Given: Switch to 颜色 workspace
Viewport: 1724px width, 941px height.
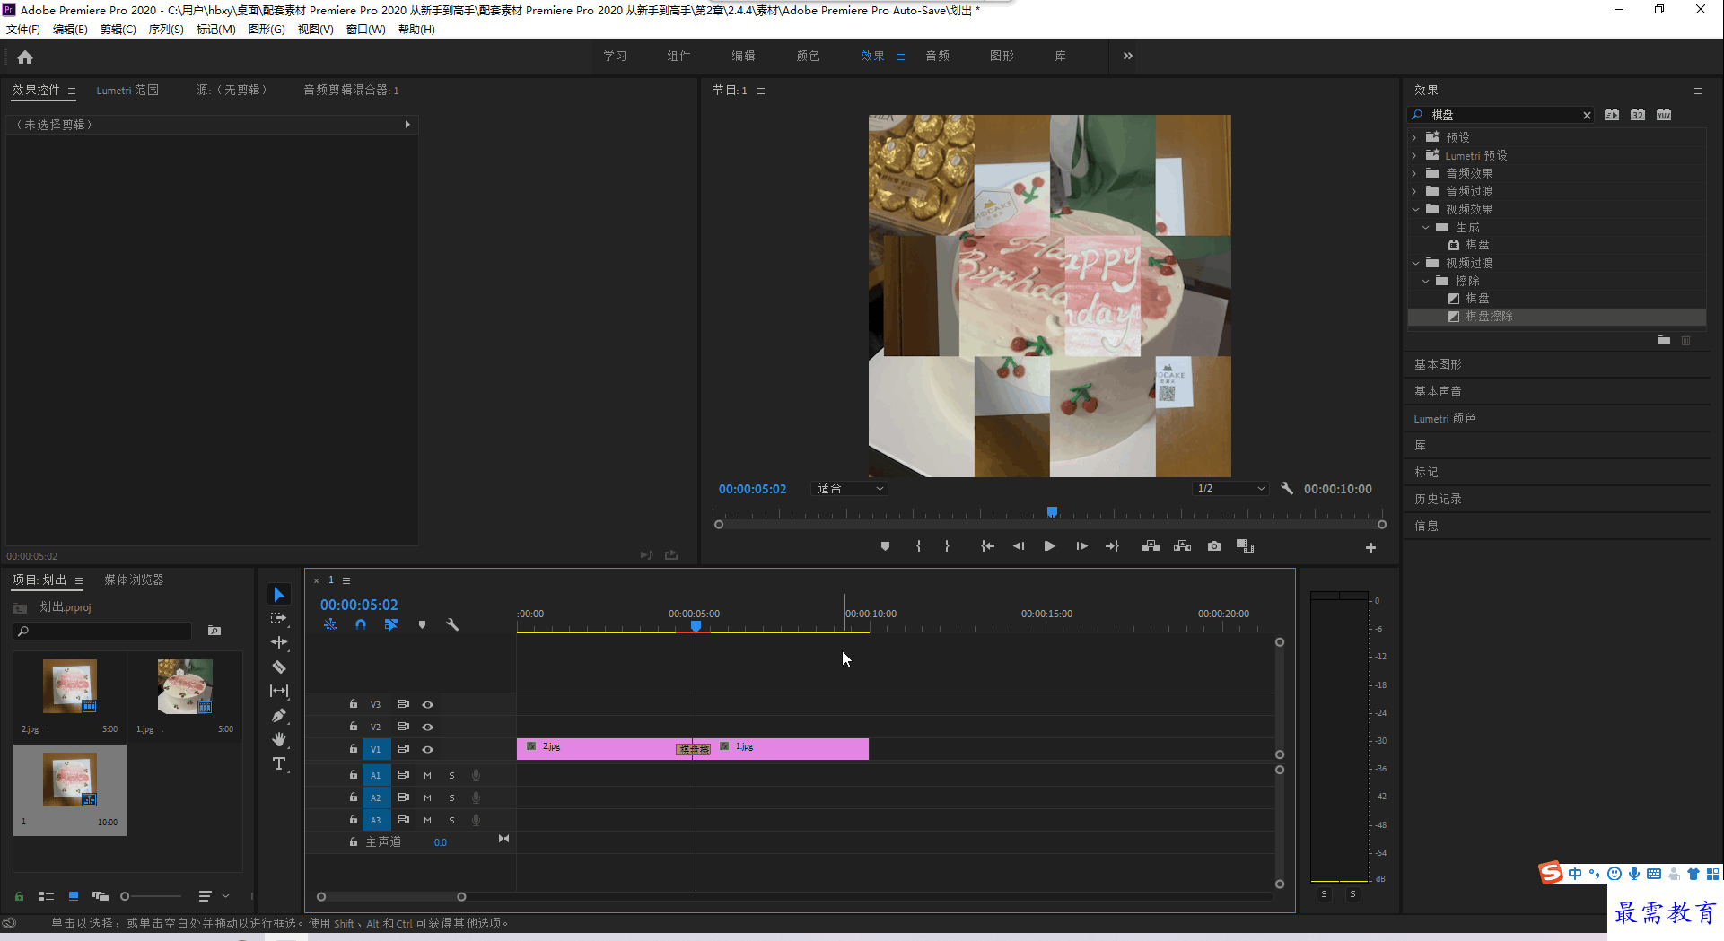Looking at the screenshot, I should tap(808, 56).
